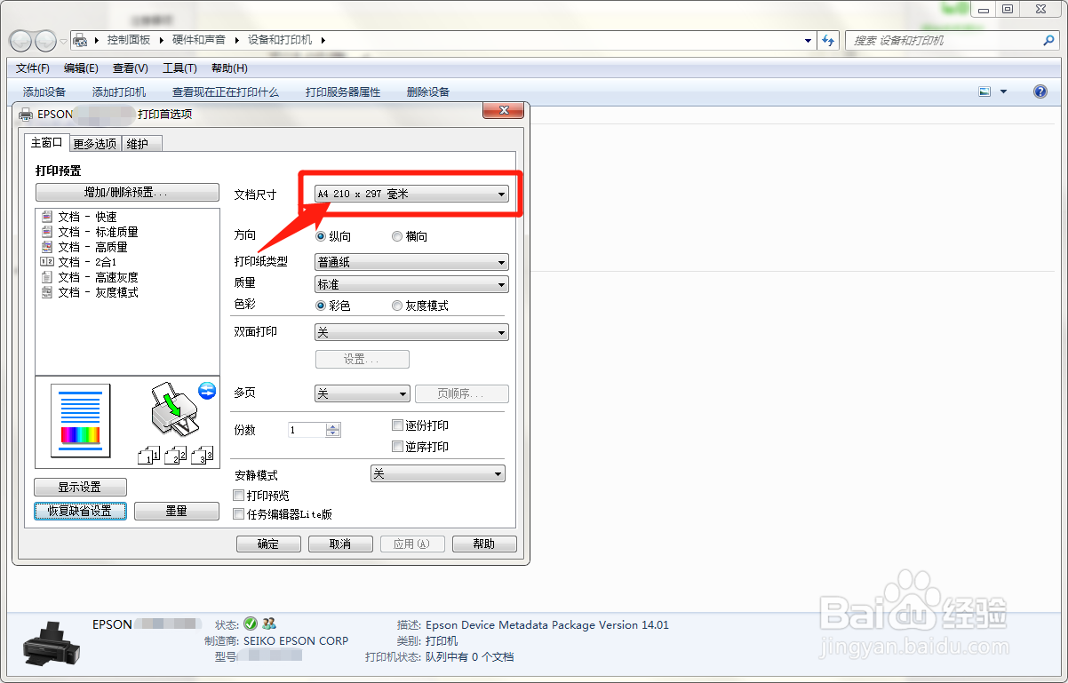Open the 编辑(E) menu

click(x=81, y=68)
